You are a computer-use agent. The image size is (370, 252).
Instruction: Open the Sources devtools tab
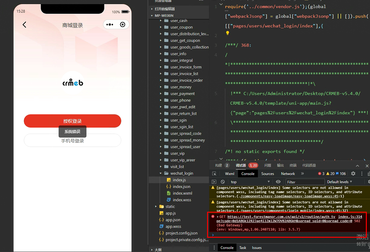click(268, 174)
